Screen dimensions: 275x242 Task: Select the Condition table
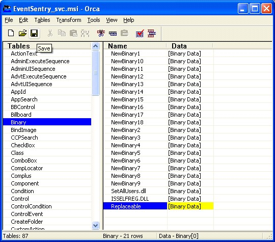[x=22, y=191]
